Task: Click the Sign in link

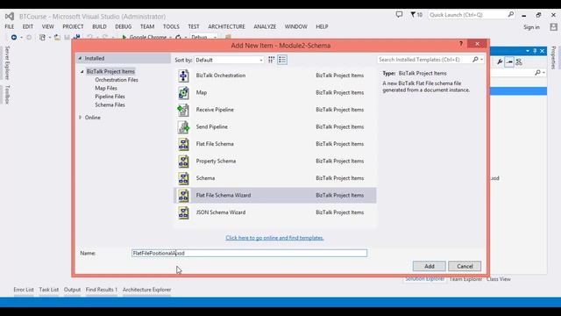Action: (x=531, y=27)
